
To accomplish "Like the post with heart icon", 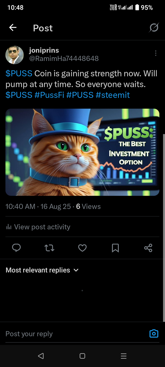I will [82, 248].
